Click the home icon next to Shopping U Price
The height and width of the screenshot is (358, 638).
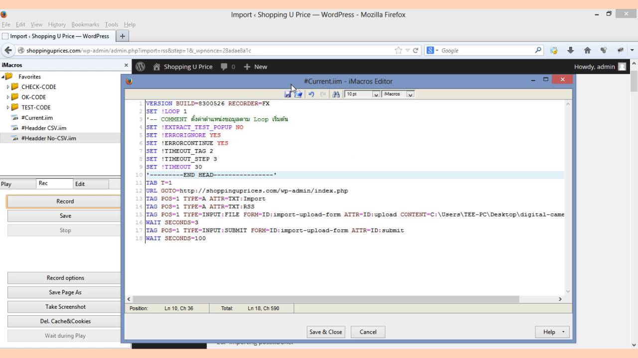[157, 67]
